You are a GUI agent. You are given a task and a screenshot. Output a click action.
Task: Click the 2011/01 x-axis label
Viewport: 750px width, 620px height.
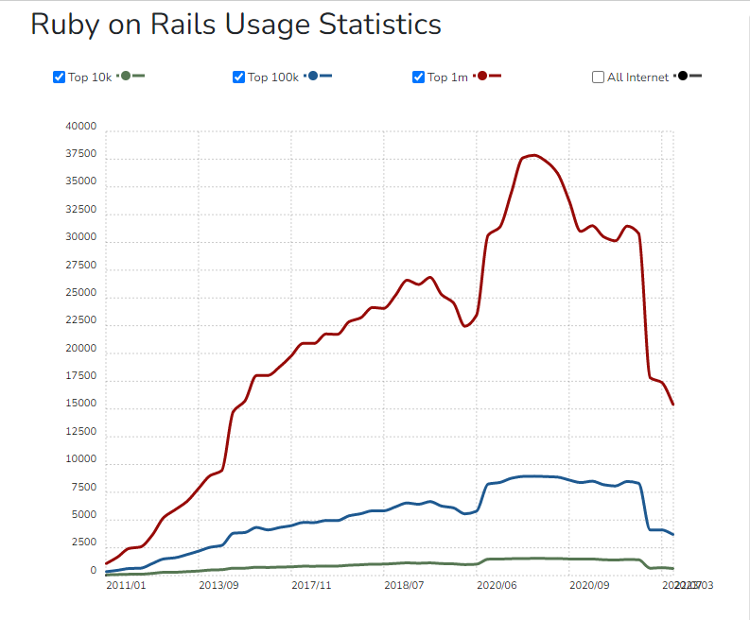click(126, 586)
